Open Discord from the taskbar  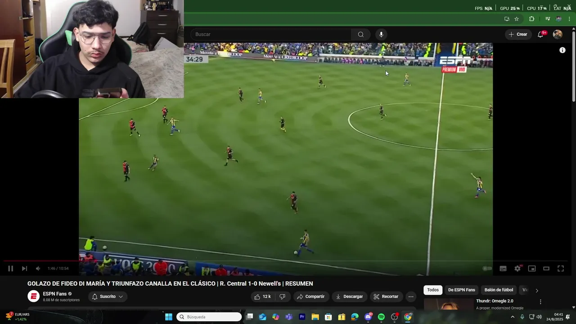click(x=368, y=317)
